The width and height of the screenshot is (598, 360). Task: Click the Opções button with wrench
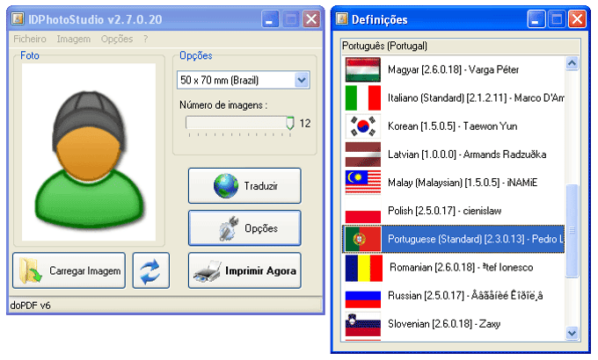pyautogui.click(x=244, y=228)
